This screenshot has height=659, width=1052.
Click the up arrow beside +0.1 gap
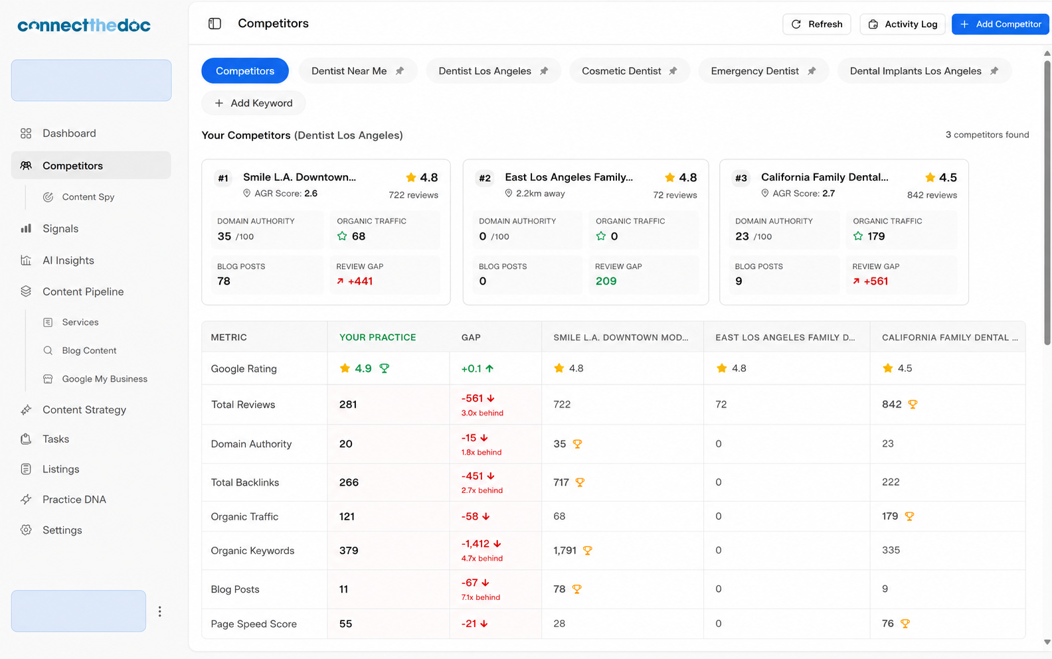489,368
